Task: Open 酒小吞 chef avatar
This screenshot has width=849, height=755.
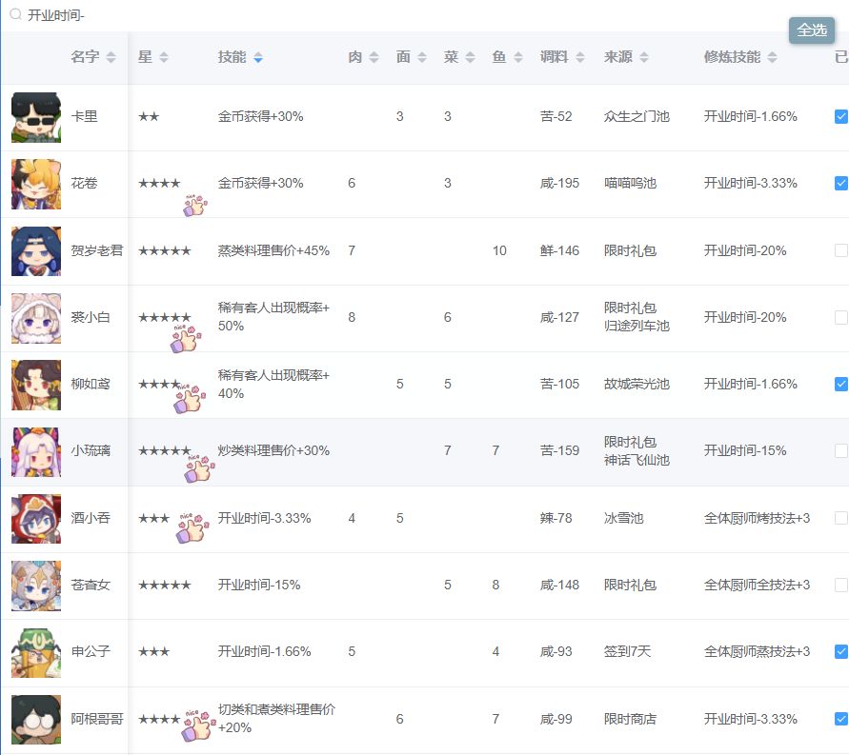Action: click(36, 519)
